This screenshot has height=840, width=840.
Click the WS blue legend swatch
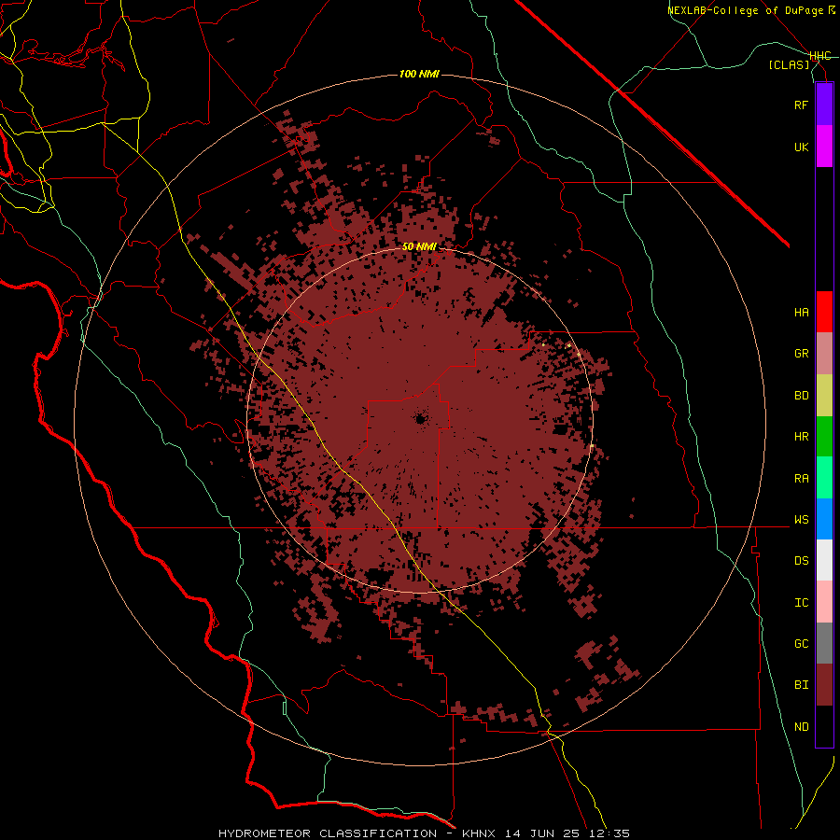pyautogui.click(x=824, y=519)
